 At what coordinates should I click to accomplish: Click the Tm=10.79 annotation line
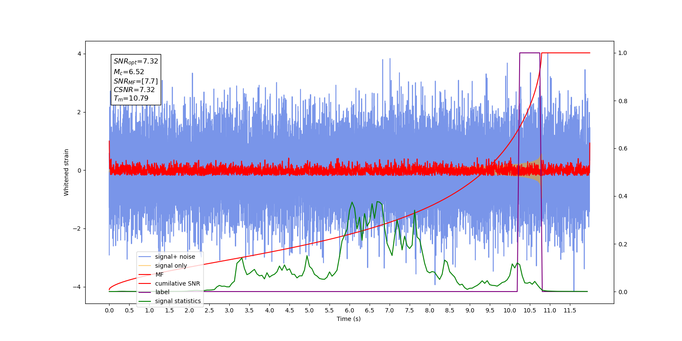131,98
